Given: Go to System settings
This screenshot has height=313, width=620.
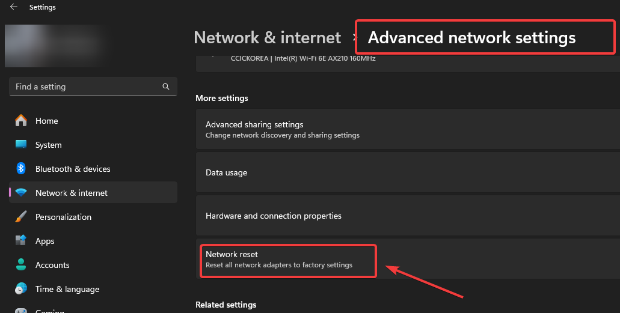Looking at the screenshot, I should (x=93, y=145).
